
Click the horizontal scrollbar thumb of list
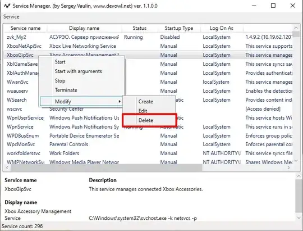tap(106, 167)
